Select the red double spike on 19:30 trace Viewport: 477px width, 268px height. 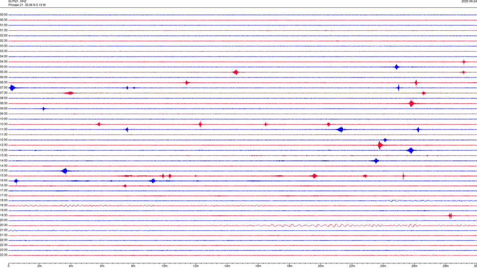click(x=450, y=216)
